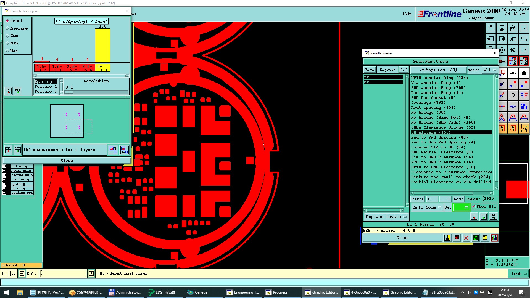Click the UNDO icon in Results viewer
The width and height of the screenshot is (530, 298).
pos(494,217)
